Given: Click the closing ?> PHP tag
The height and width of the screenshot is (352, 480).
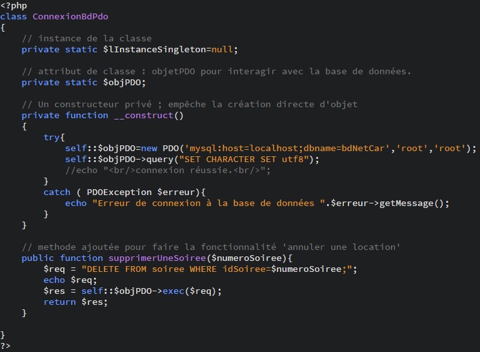Looking at the screenshot, I should click(x=6, y=346).
